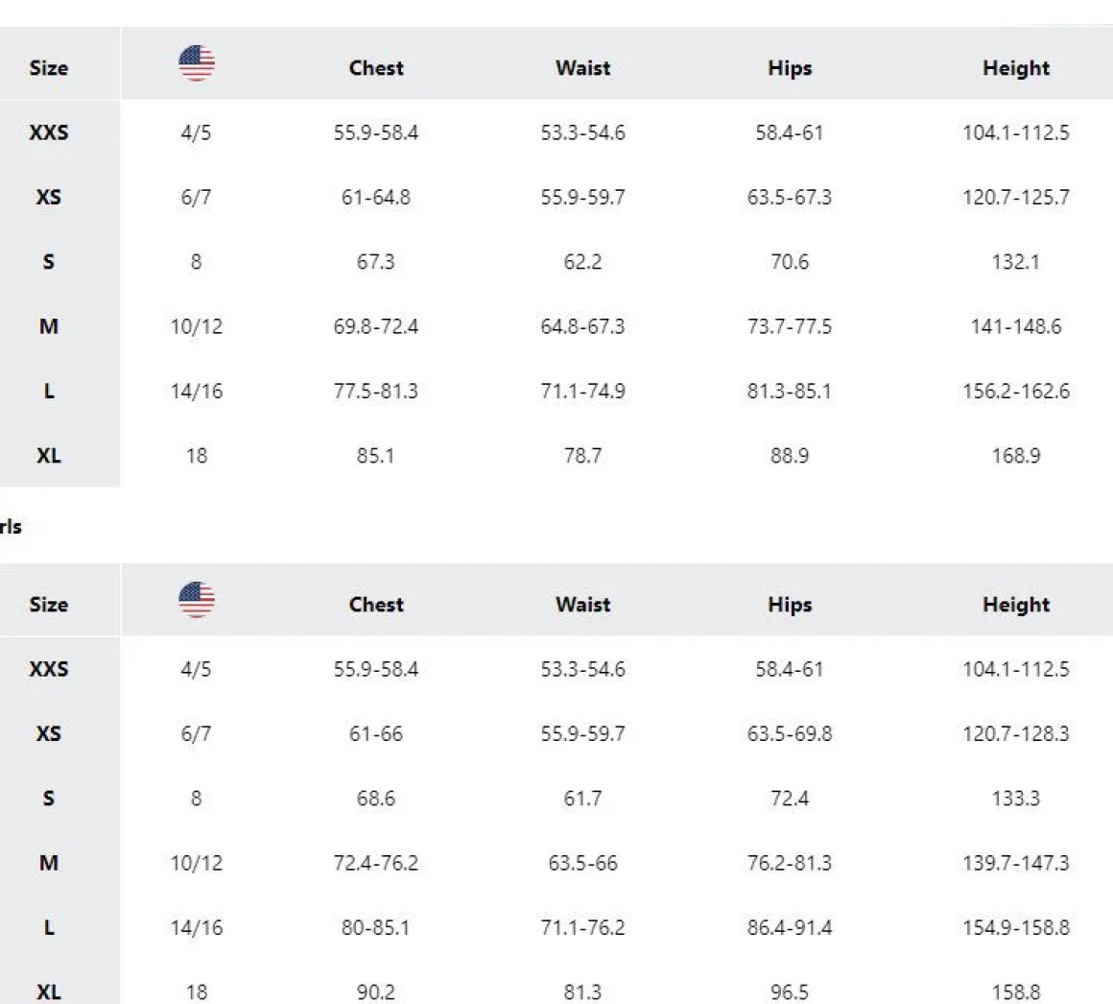Select the chest value 90.2
This screenshot has width=1113, height=1004.
(376, 992)
